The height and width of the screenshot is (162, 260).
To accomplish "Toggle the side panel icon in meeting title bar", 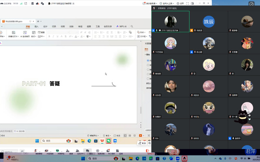I will (x=192, y=3).
